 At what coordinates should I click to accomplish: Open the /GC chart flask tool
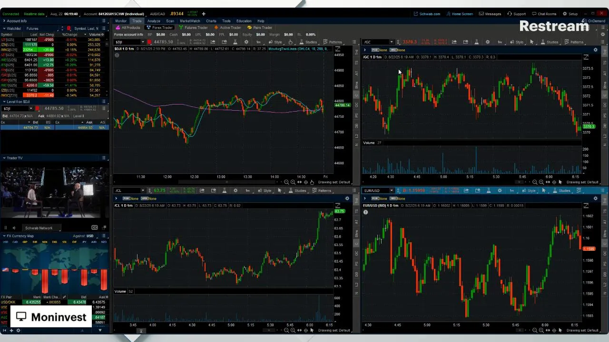477,42
